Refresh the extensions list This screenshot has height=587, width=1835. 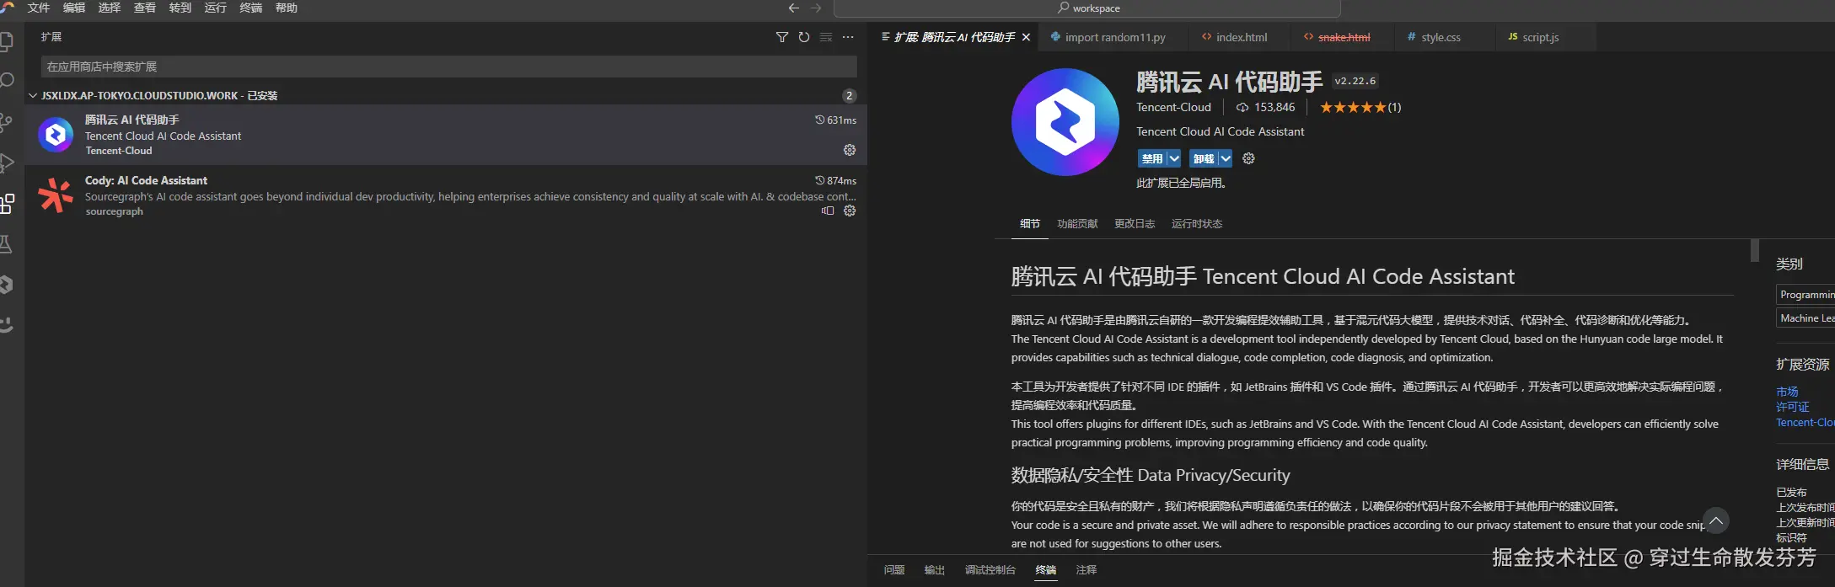click(x=804, y=37)
